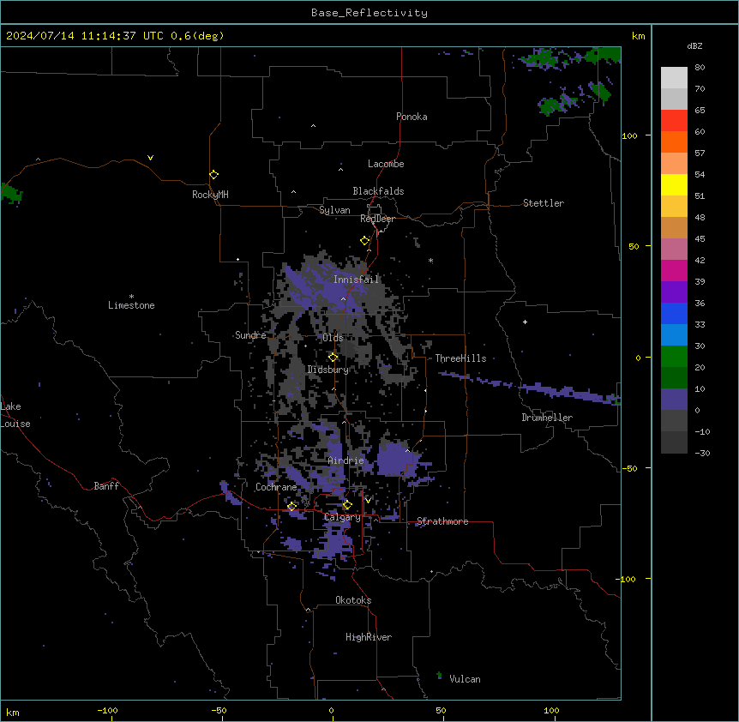Click the yellow diamond marker below Cochrane

[x=291, y=506]
